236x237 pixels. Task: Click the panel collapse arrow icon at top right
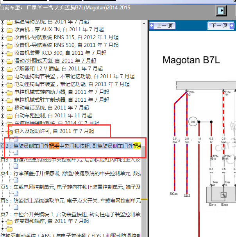click(x=221, y=11)
